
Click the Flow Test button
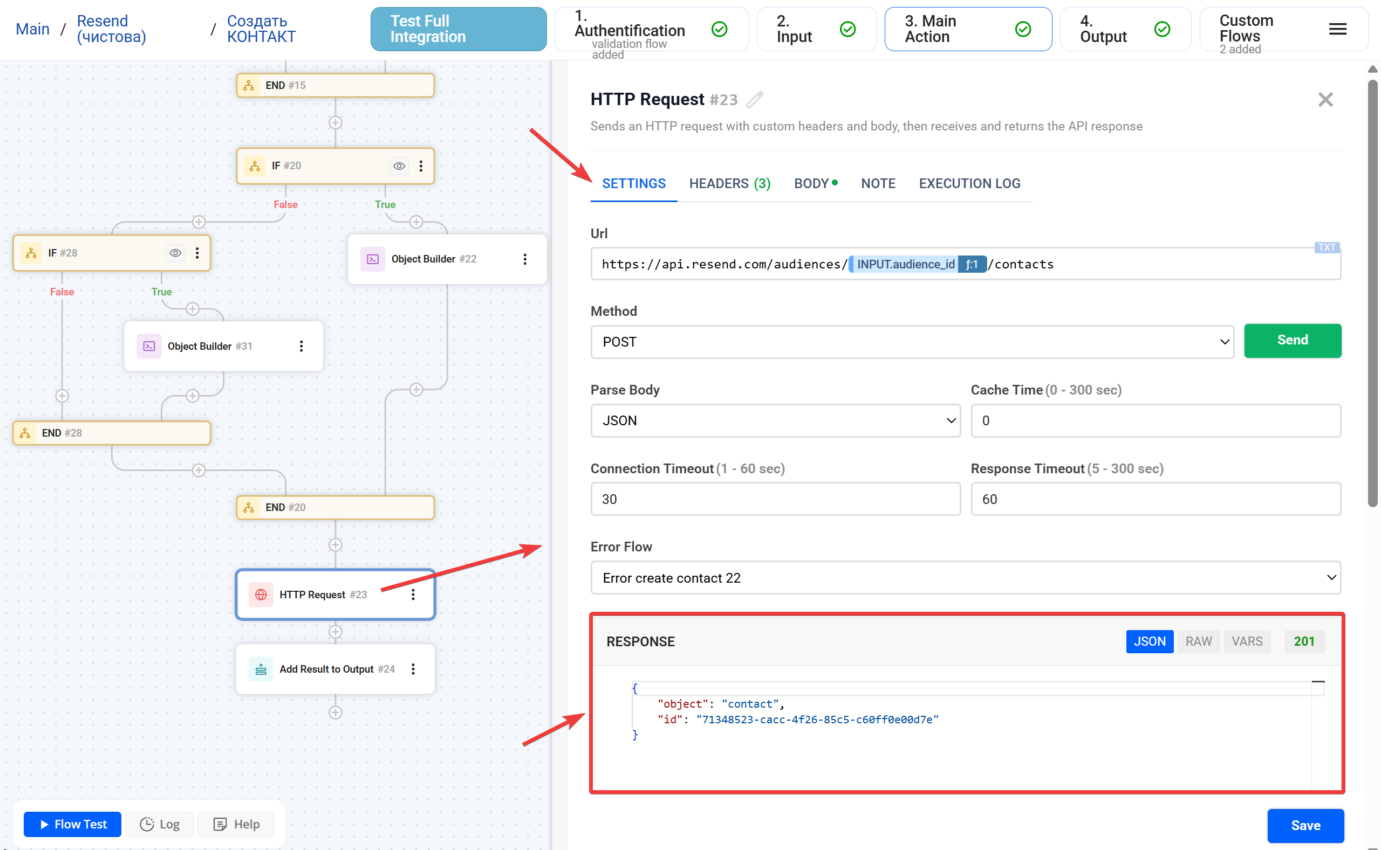pos(73,824)
